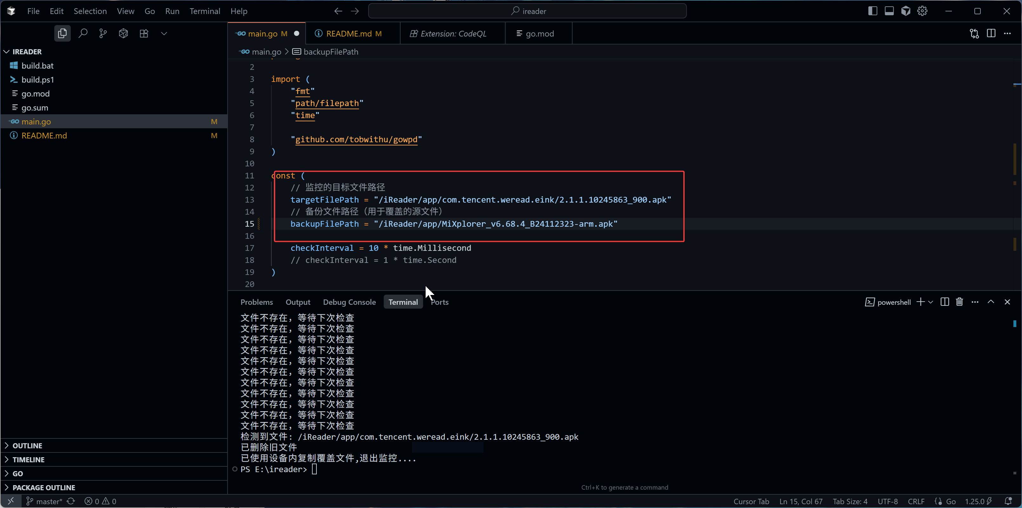The width and height of the screenshot is (1022, 508).
Task: Open the Go menu
Action: point(149,11)
